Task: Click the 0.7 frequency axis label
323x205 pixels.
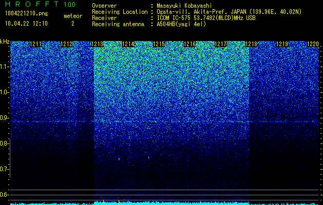Action: (4, 169)
